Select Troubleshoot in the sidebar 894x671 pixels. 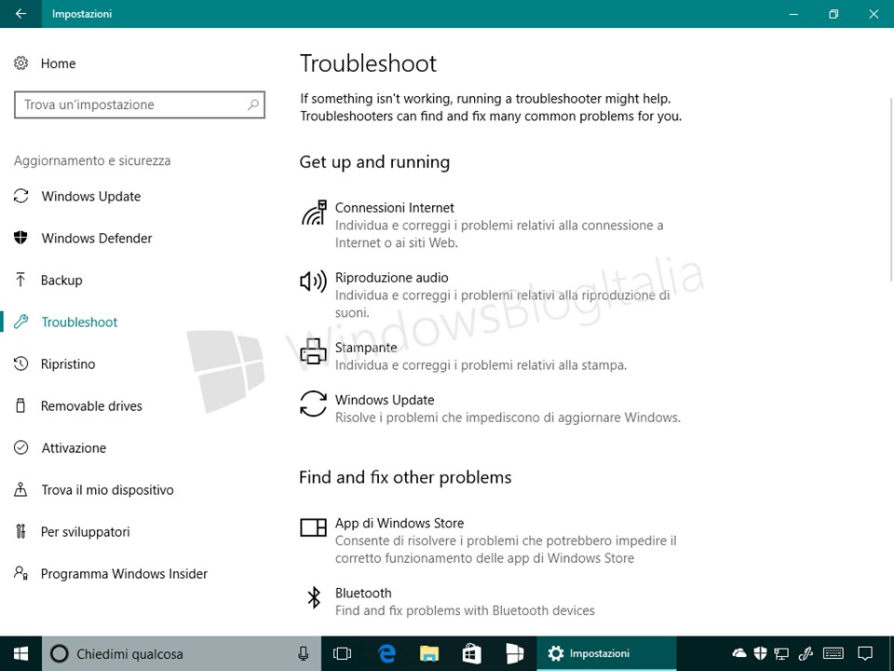79,322
